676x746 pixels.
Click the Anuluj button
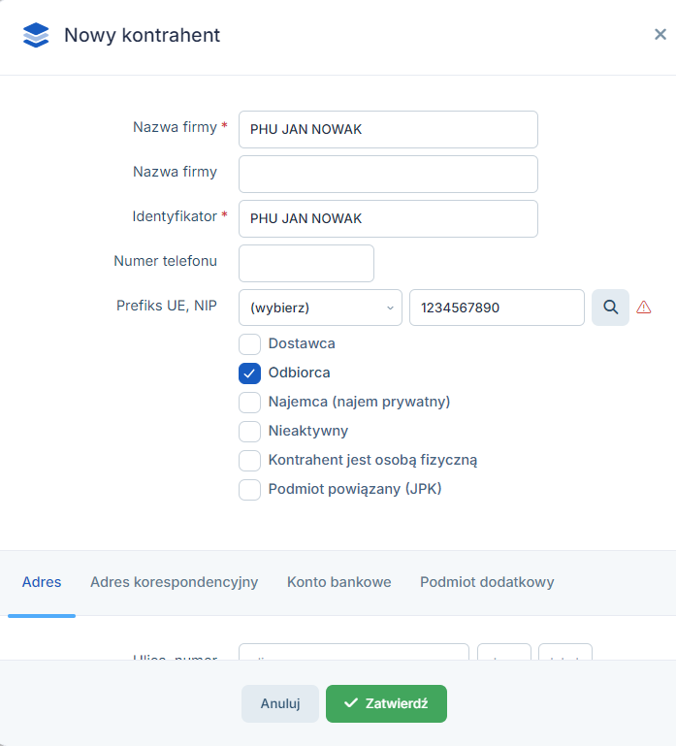[280, 703]
